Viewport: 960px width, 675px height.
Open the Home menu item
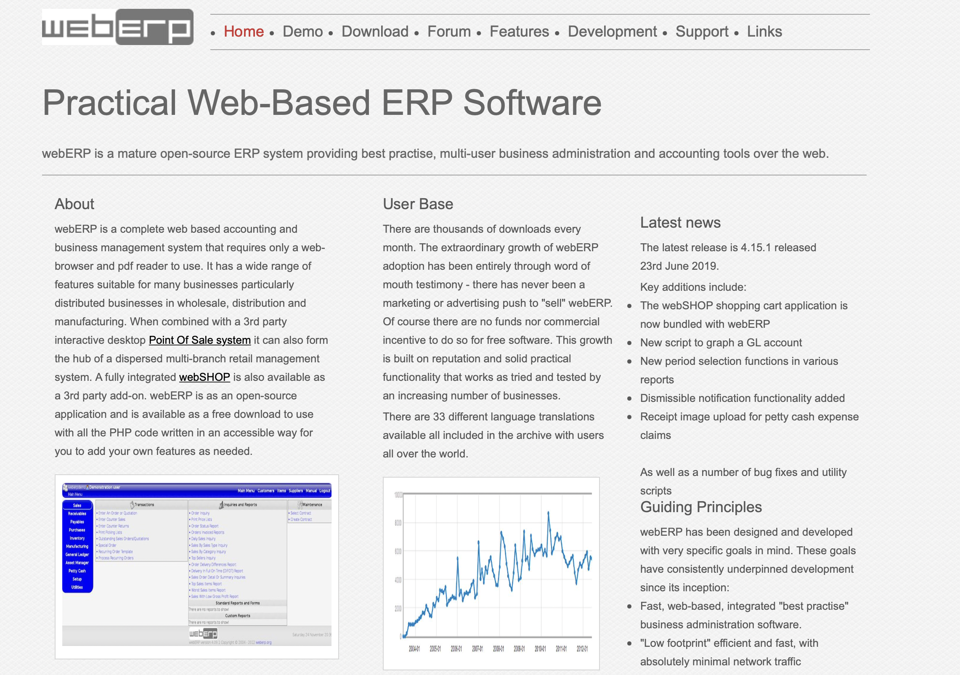coord(244,32)
